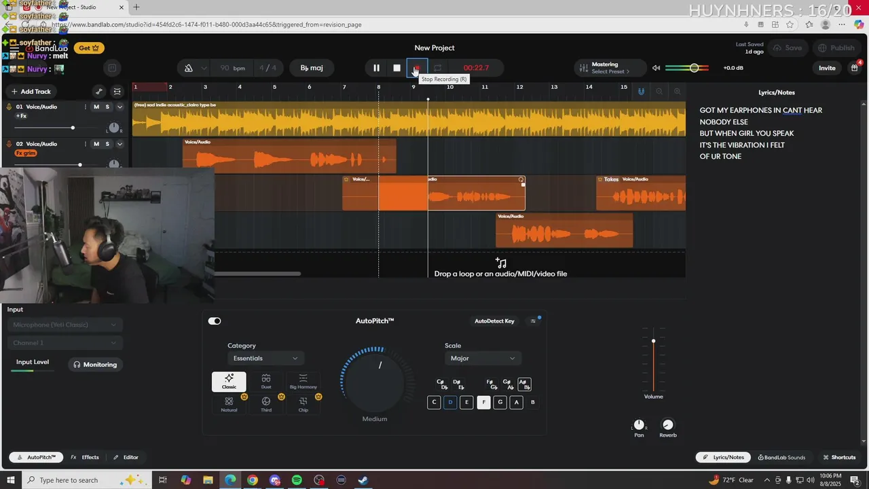
Task: Toggle the snap magnet icon
Action: [x=641, y=91]
